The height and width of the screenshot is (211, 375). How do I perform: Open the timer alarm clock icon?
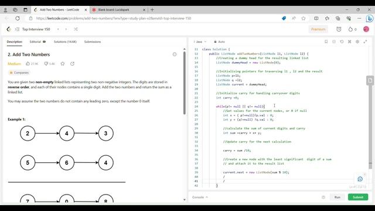(339, 29)
